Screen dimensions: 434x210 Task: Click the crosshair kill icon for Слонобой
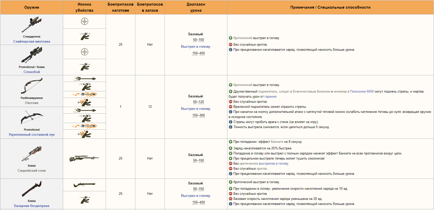click(84, 52)
